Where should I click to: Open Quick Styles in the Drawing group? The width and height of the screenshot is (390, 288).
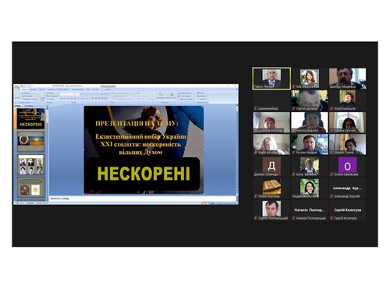pos(172,96)
